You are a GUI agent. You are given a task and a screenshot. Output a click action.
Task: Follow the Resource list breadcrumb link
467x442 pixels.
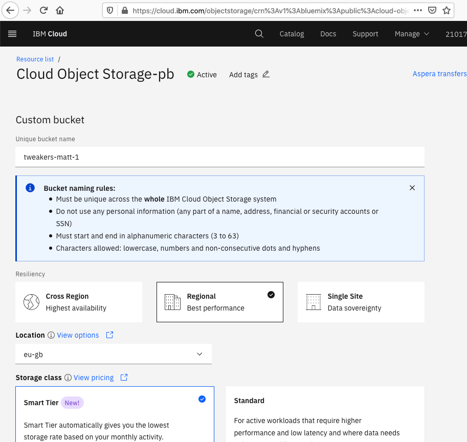35,59
